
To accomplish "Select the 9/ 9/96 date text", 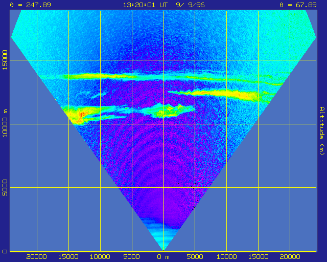I will (190, 5).
